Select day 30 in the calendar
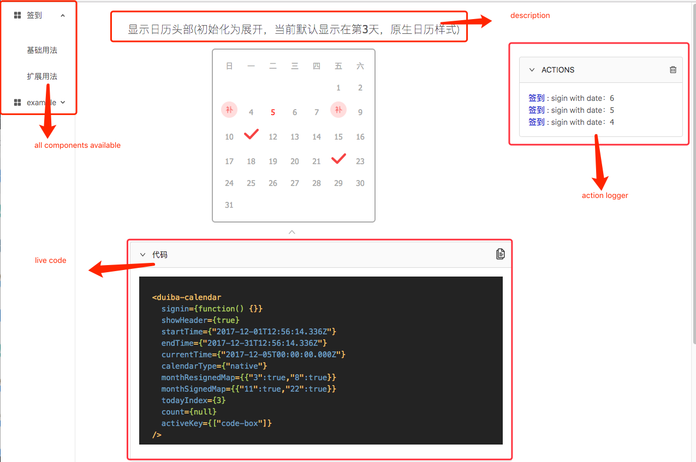696x462 pixels. tap(360, 183)
